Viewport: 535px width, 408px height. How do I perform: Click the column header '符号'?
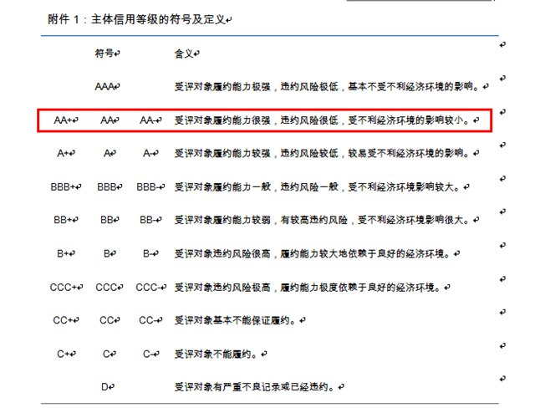[x=104, y=54]
